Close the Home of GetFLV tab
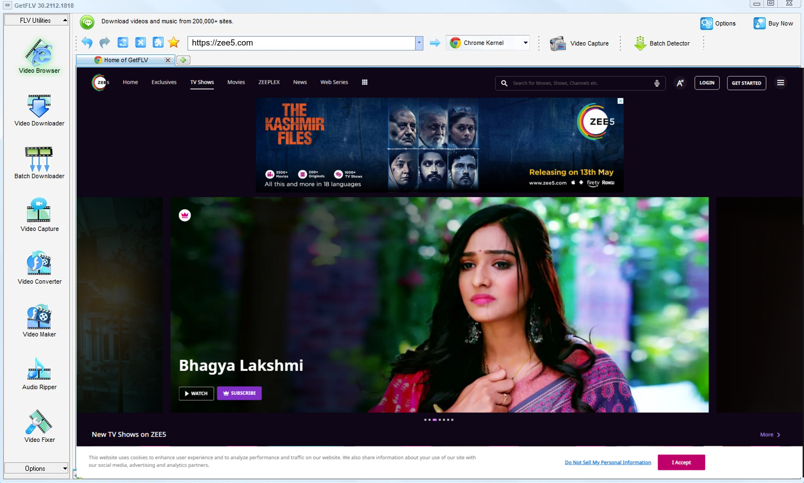 tap(168, 60)
